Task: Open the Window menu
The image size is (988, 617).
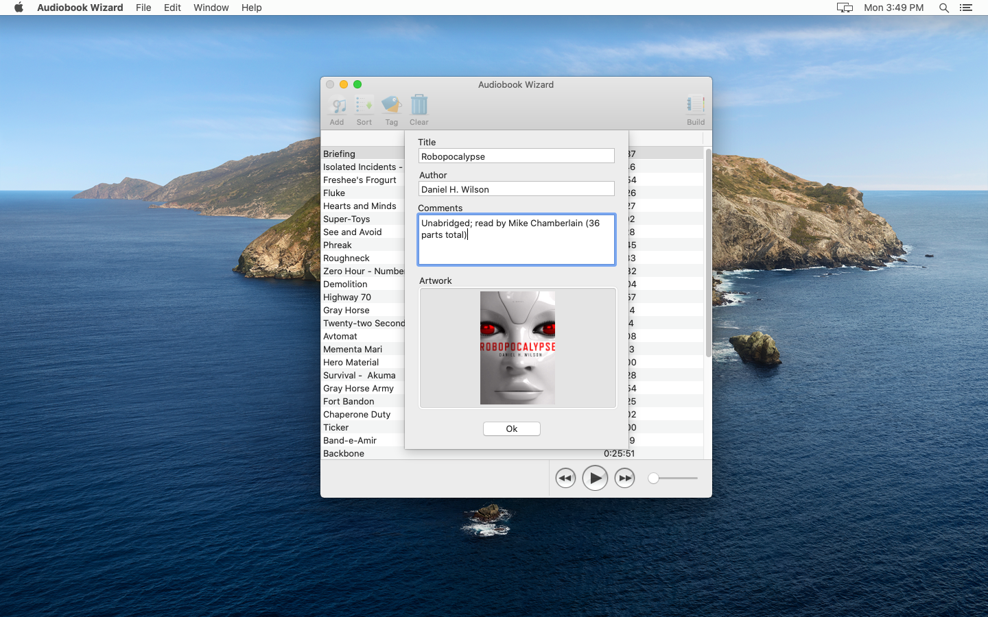Action: [x=211, y=8]
